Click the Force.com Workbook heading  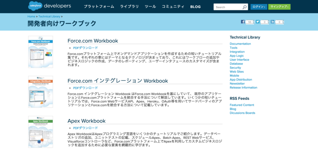click(x=93, y=41)
